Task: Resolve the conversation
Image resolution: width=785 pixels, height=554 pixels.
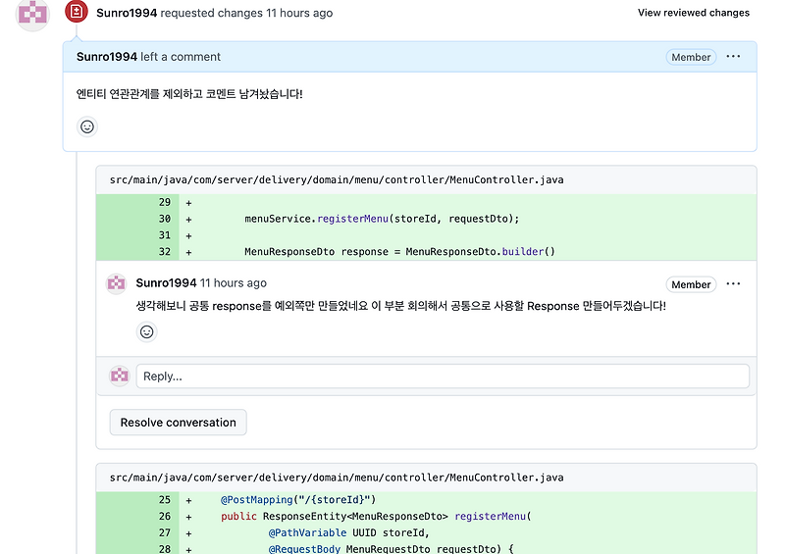Action: [179, 423]
